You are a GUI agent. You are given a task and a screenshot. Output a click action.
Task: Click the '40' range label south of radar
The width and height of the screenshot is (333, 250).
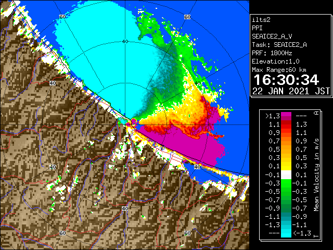point(125,208)
